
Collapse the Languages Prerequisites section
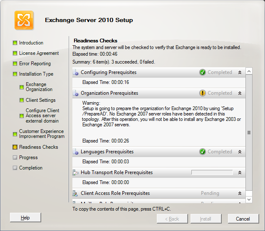click(240, 152)
